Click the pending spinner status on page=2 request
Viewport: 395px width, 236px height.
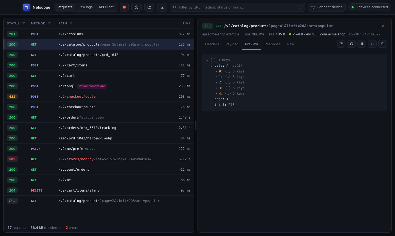click(12, 201)
